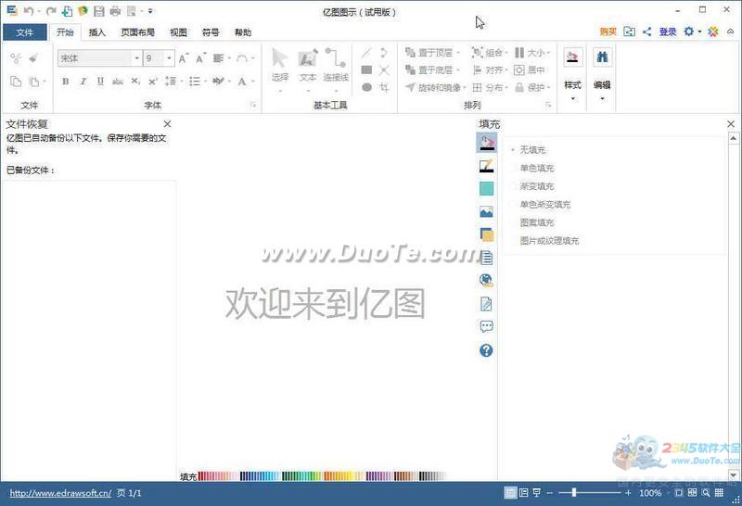Open the layers tab in side panel
The height and width of the screenshot is (506, 742).
pos(486,235)
